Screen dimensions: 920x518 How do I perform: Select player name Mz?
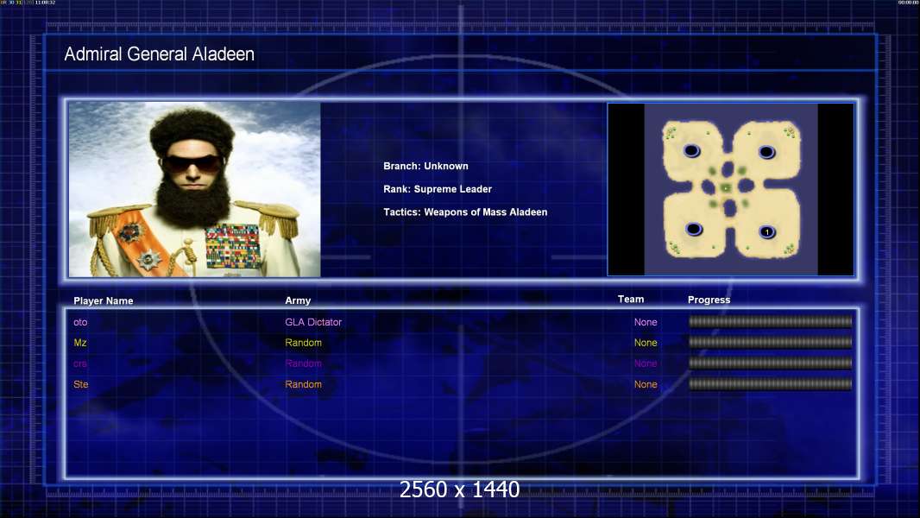click(79, 343)
